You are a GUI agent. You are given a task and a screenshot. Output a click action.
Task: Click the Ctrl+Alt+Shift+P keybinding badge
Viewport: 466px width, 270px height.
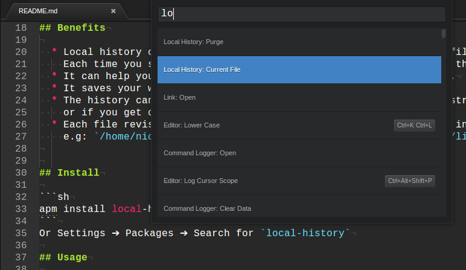[x=410, y=181]
